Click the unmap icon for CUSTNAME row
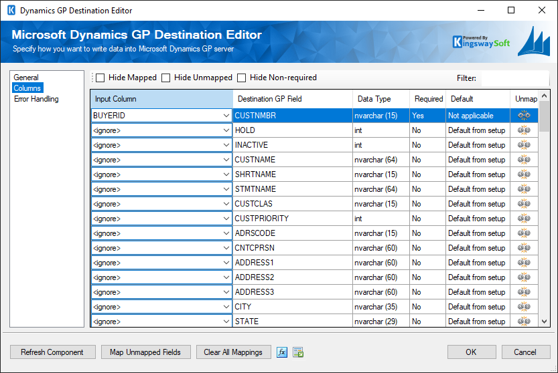The height and width of the screenshot is (373, 558). point(524,160)
